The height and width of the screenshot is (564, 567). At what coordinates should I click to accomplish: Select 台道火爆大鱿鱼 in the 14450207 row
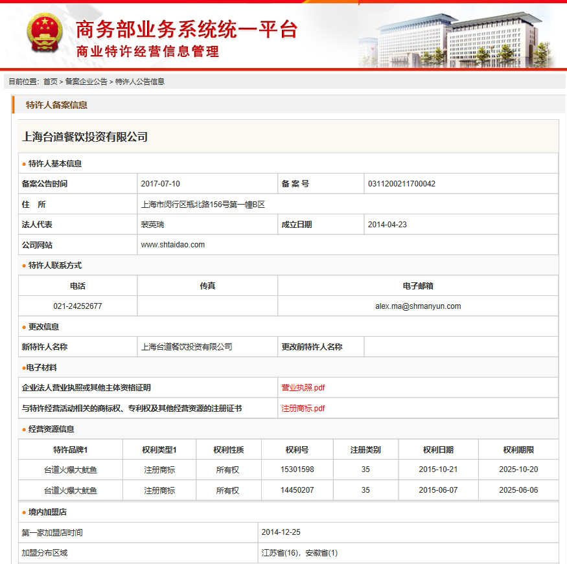pos(71,490)
